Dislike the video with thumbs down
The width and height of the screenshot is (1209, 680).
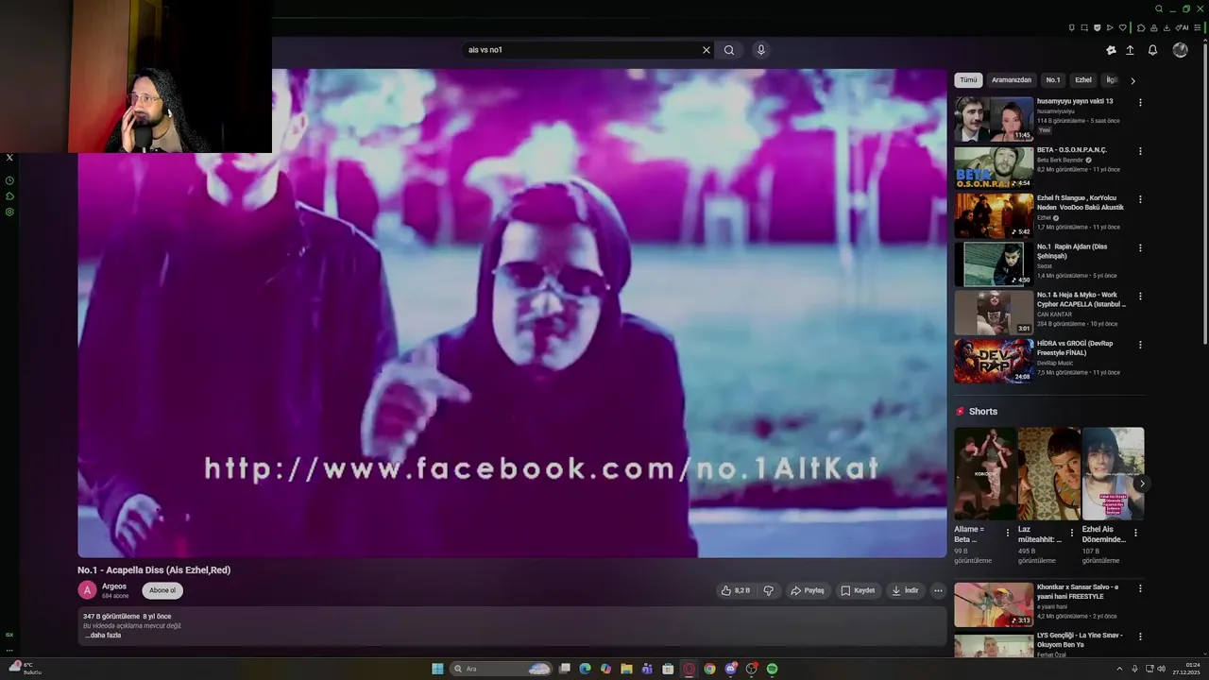[x=768, y=590]
